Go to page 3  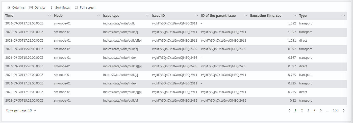(x=308, y=110)
